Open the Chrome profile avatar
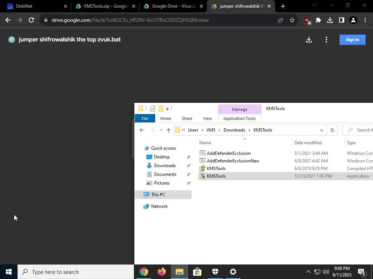Image resolution: width=373 pixels, height=279 pixels. (x=353, y=20)
